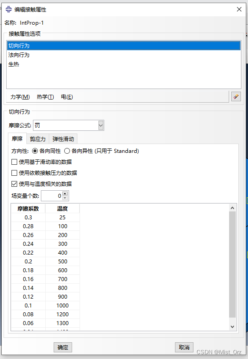Select temperature cell 300
This screenshot has width=248, height=359.
62,244
